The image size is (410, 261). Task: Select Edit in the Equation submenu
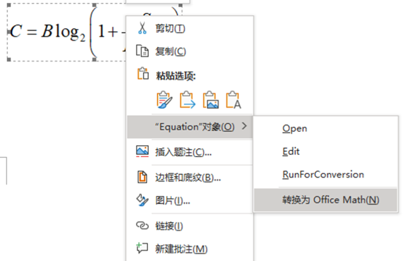click(x=291, y=152)
